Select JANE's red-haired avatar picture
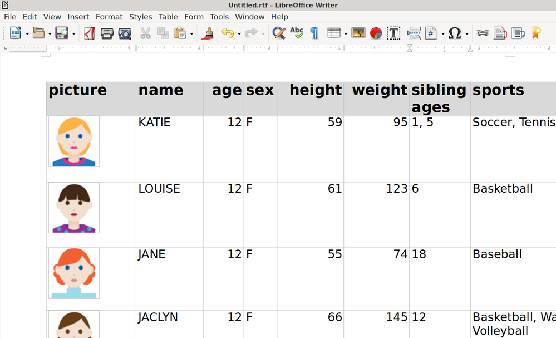 [74, 273]
